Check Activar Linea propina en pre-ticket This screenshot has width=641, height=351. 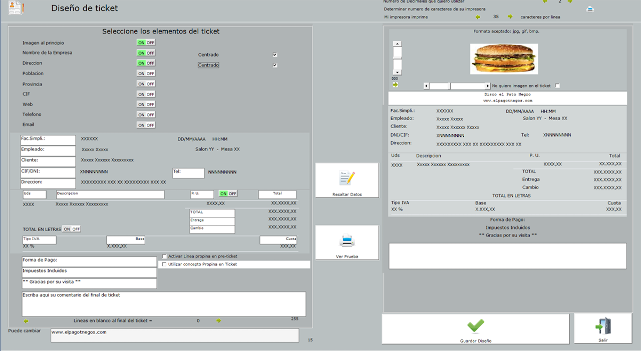tap(164, 256)
